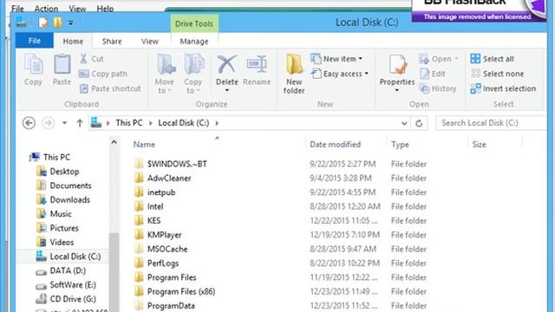Click the Copy to icon
The width and height of the screenshot is (555, 312).
pyautogui.click(x=193, y=64)
